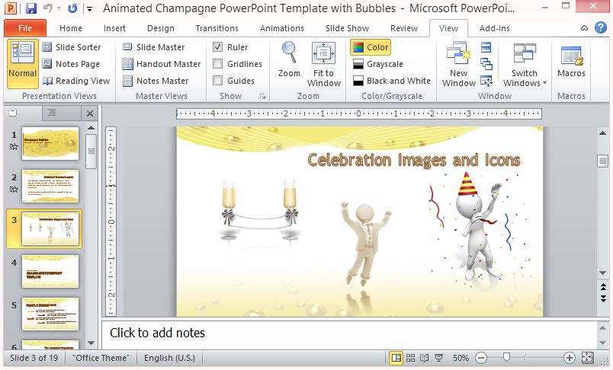Click the zoom slider handle
Image resolution: width=613 pixels, height=370 pixels.
click(x=505, y=358)
